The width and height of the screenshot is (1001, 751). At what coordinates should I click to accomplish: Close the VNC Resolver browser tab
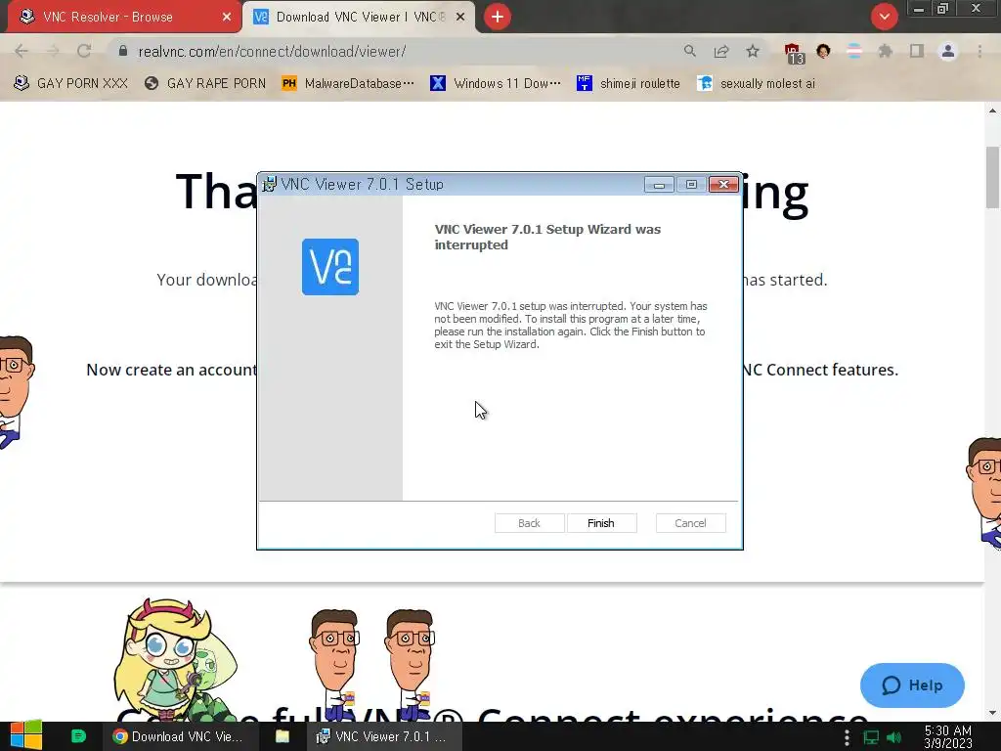point(227,17)
